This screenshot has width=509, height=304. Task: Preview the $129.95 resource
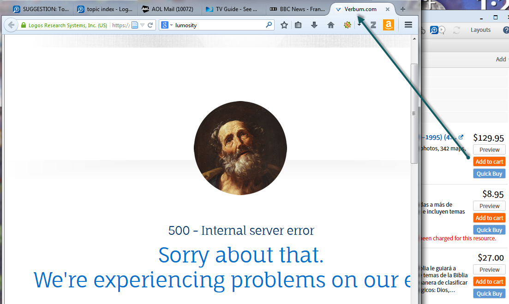pos(489,149)
